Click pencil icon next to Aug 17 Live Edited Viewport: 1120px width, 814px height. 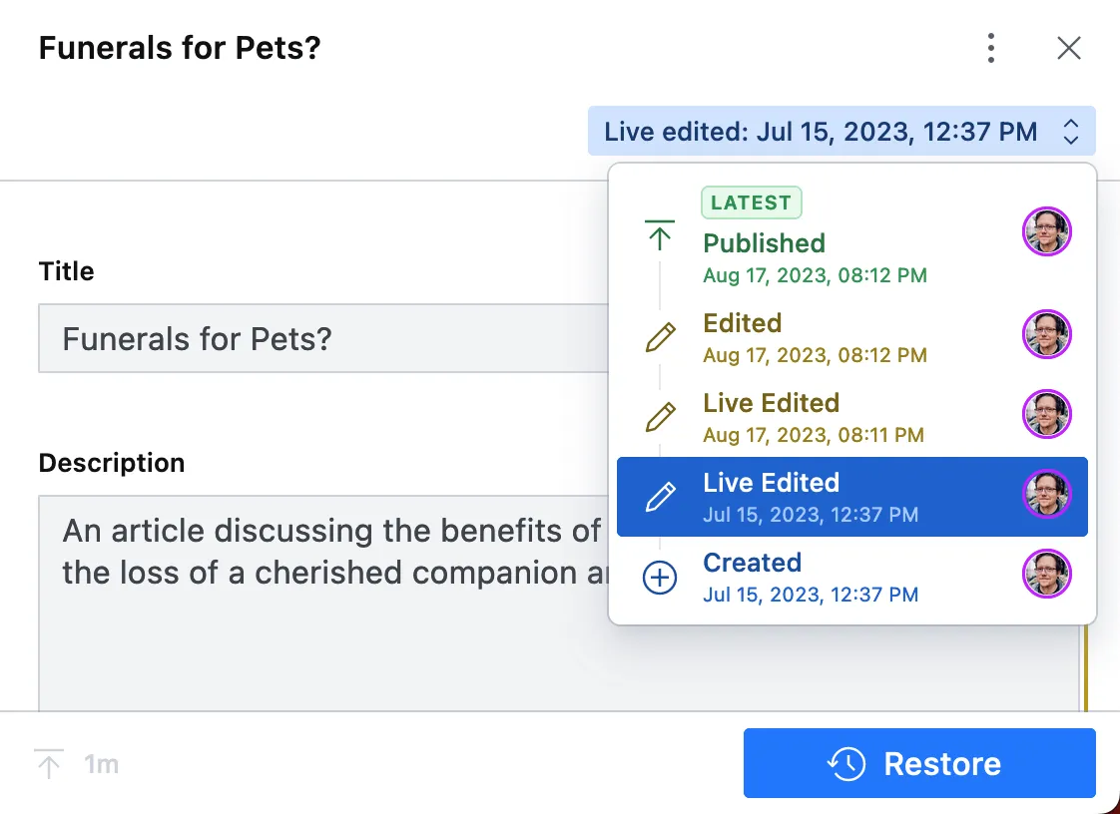[x=660, y=417]
